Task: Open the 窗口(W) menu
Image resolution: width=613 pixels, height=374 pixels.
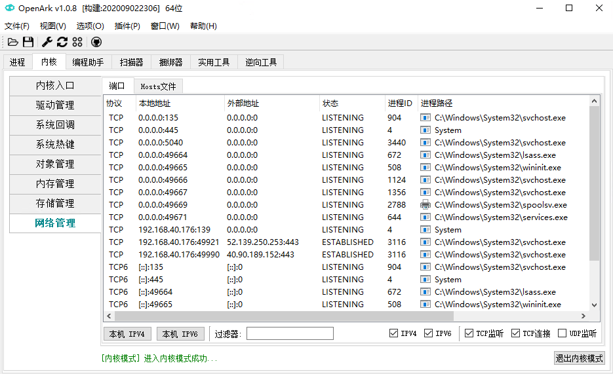Action: (165, 26)
